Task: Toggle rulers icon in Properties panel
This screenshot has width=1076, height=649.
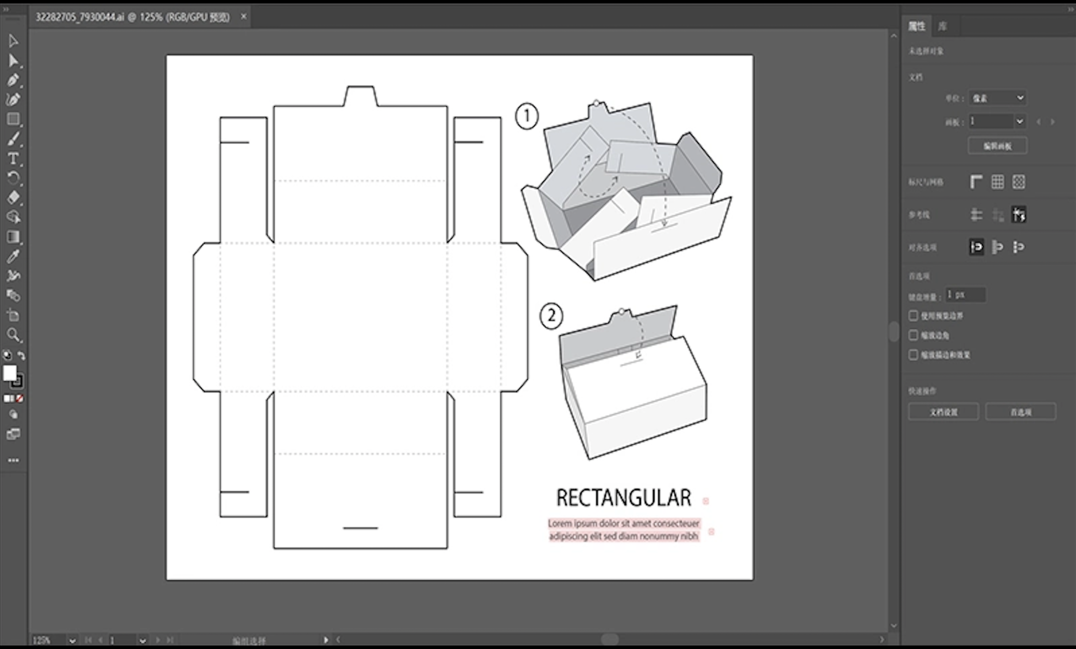Action: [976, 182]
